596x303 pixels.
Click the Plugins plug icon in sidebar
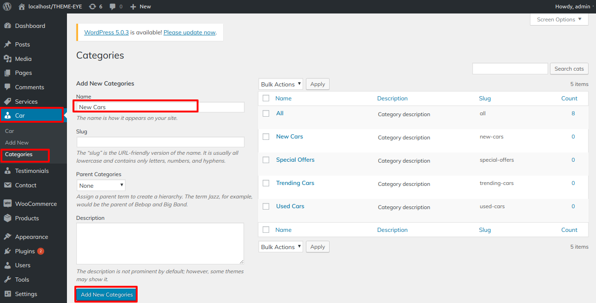[7, 251]
